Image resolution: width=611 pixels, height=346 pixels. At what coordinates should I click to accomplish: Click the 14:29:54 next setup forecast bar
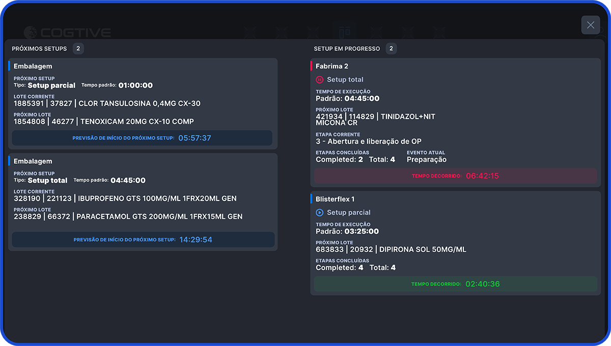(143, 240)
